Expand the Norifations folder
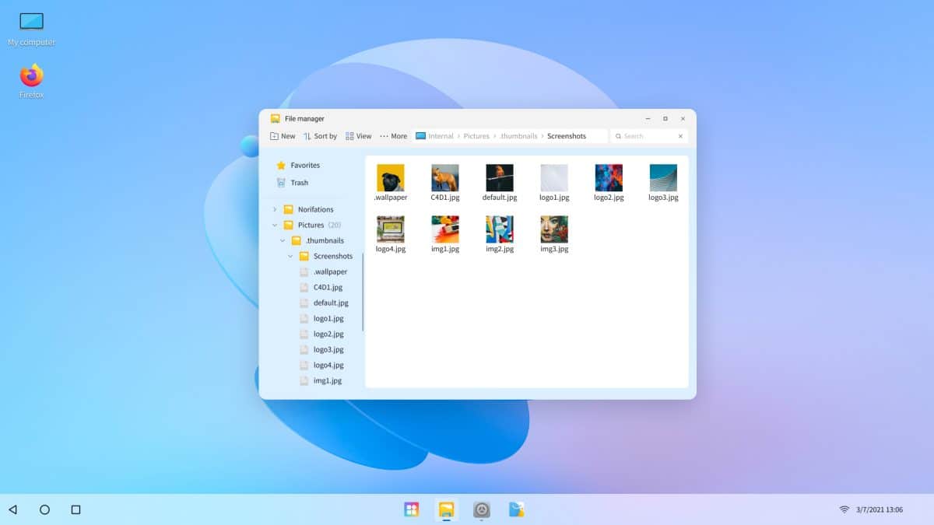 click(273, 209)
